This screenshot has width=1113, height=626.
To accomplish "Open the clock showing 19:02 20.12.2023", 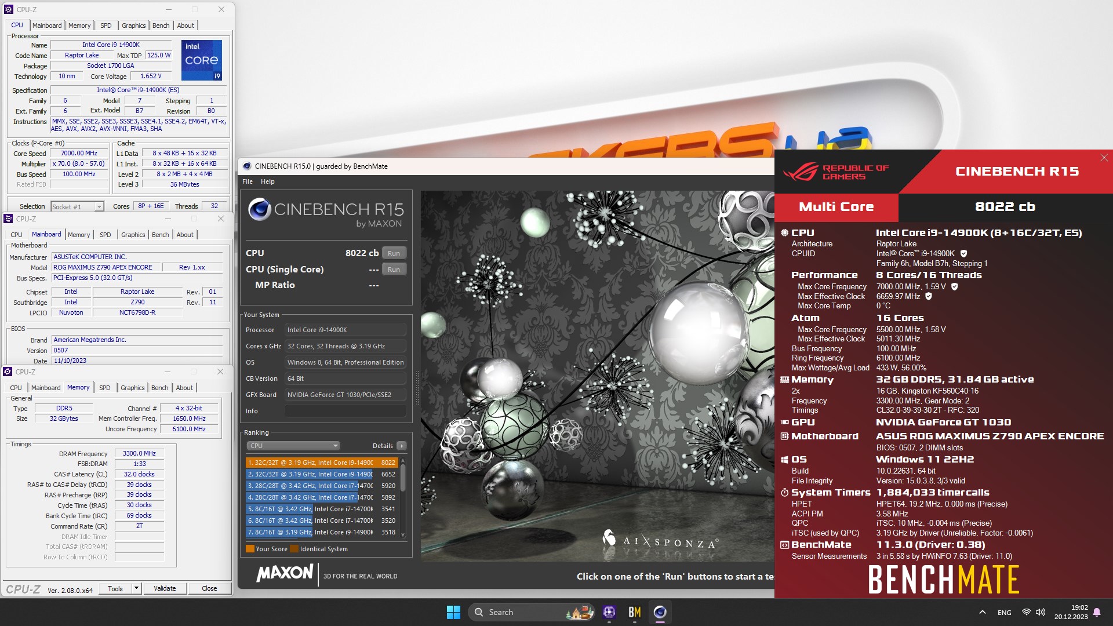I will 1071,612.
